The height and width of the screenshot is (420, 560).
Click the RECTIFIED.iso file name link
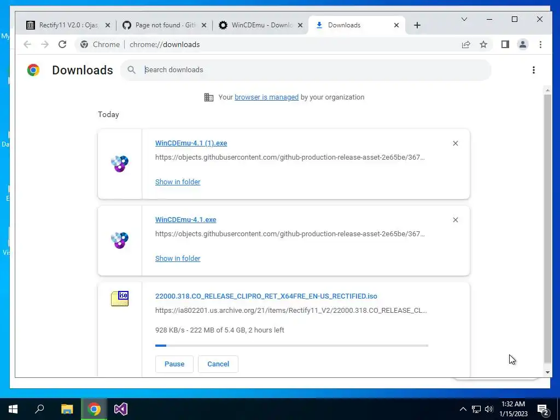[x=266, y=296]
